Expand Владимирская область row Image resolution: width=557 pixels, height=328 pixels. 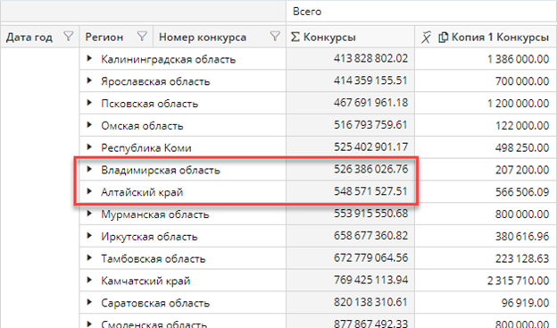[89, 169]
